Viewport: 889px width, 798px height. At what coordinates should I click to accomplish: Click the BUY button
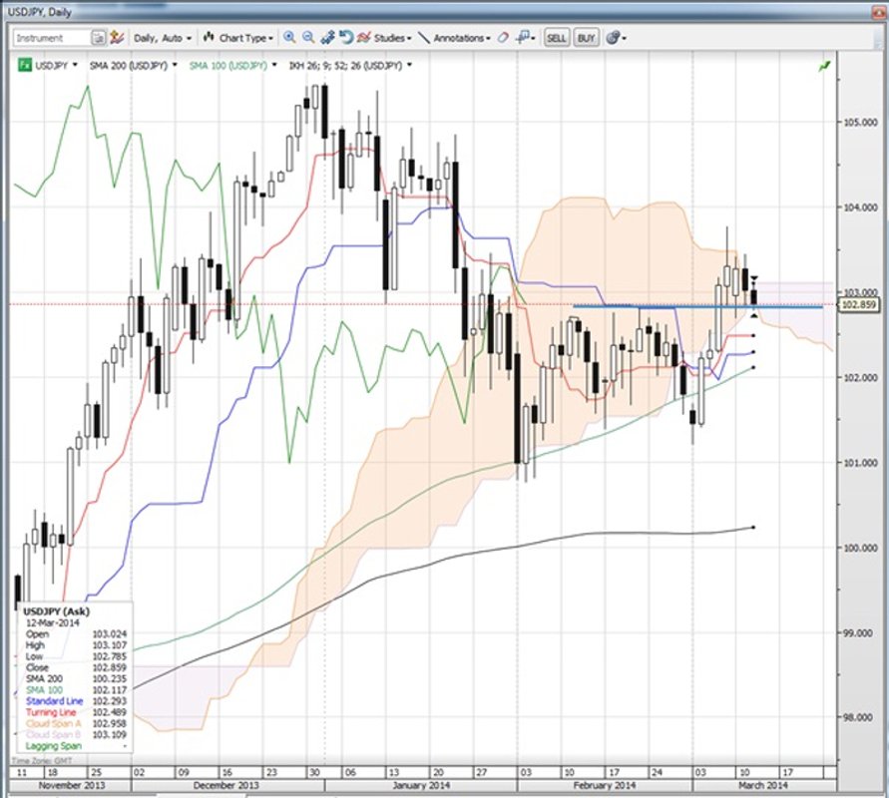tap(587, 37)
